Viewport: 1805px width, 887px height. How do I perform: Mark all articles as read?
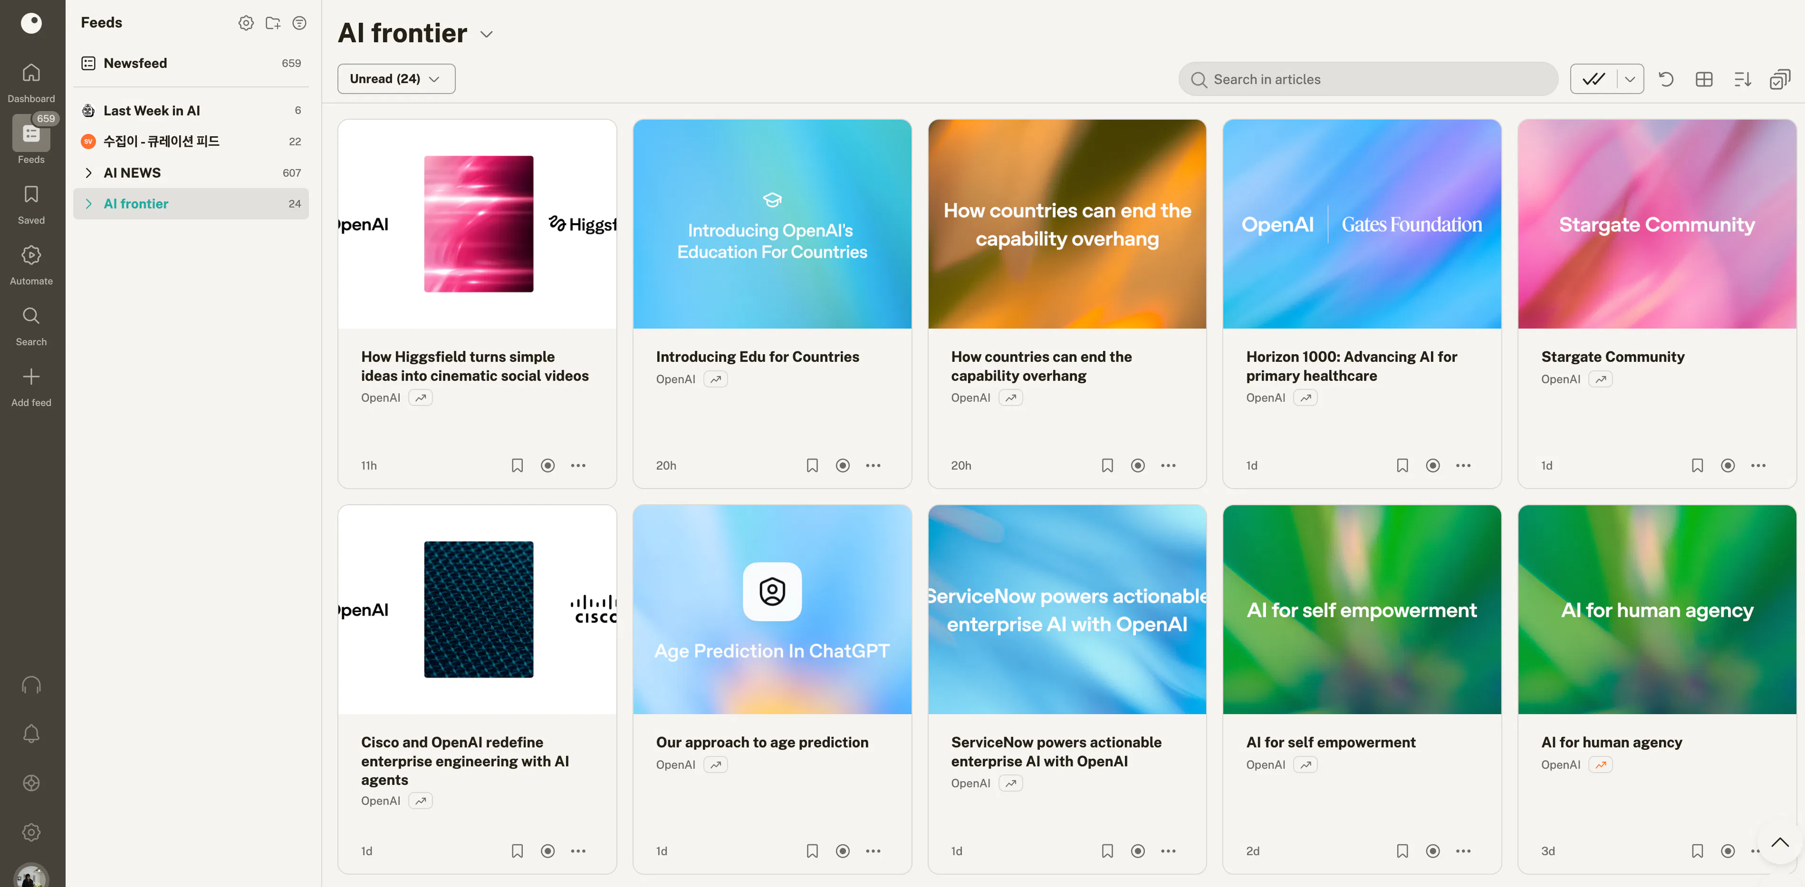(1594, 79)
